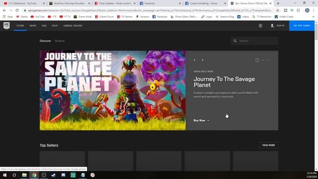318x179 pixels.
Task: Open the Journey To The Savage Planet banner image
Action: point(113,90)
